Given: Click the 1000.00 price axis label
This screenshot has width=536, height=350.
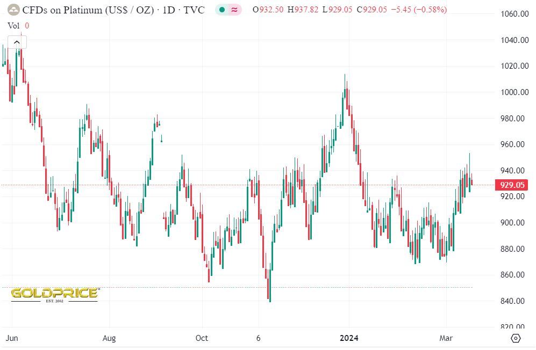Looking at the screenshot, I should 514,92.
